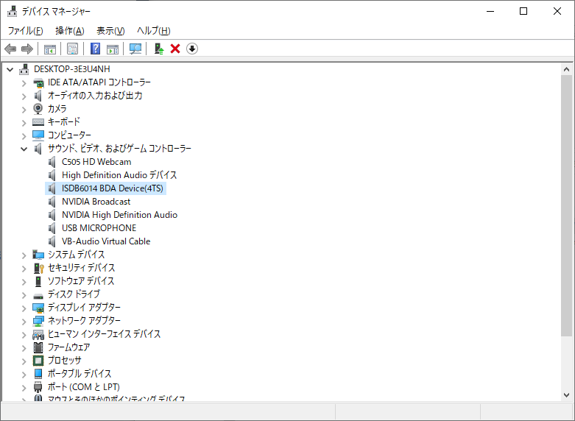Maximize the デバイス マネージャー window
The width and height of the screenshot is (575, 421).
click(x=523, y=11)
